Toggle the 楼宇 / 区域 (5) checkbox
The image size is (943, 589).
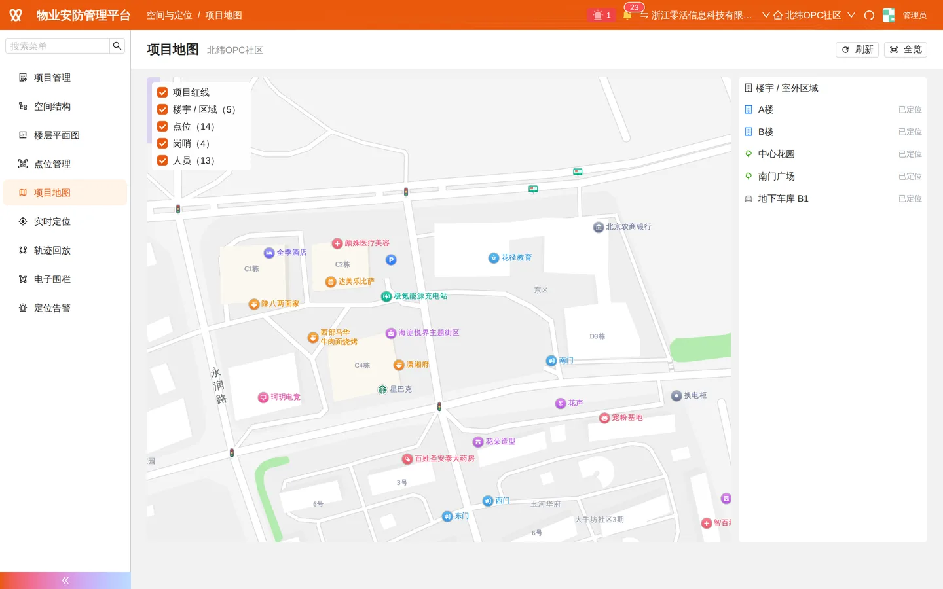[162, 109]
